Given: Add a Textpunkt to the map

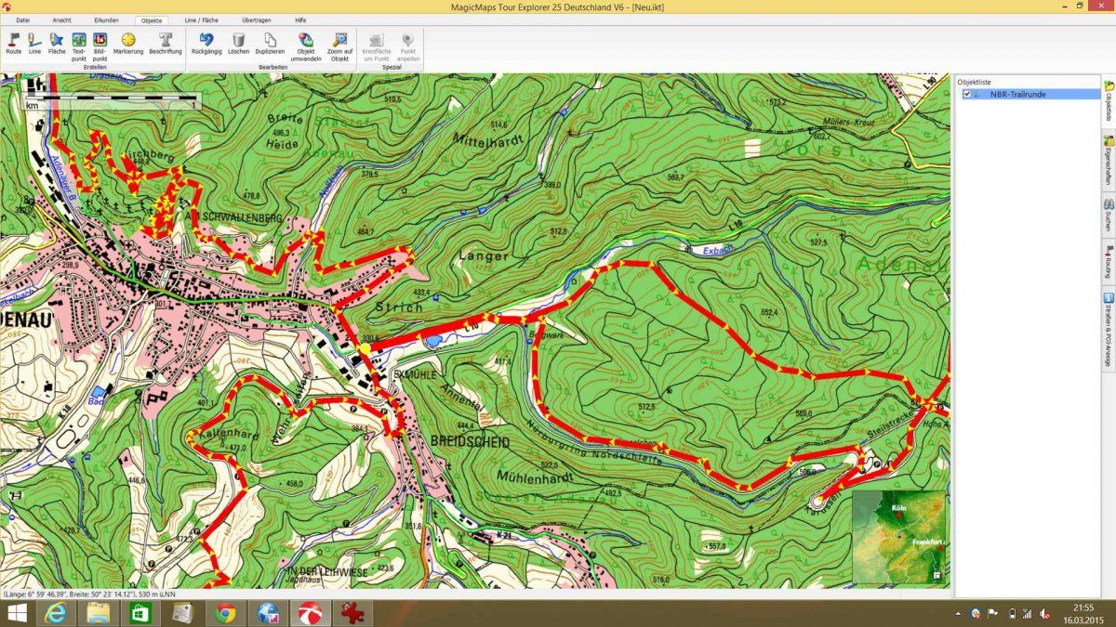Looking at the screenshot, I should click(79, 46).
